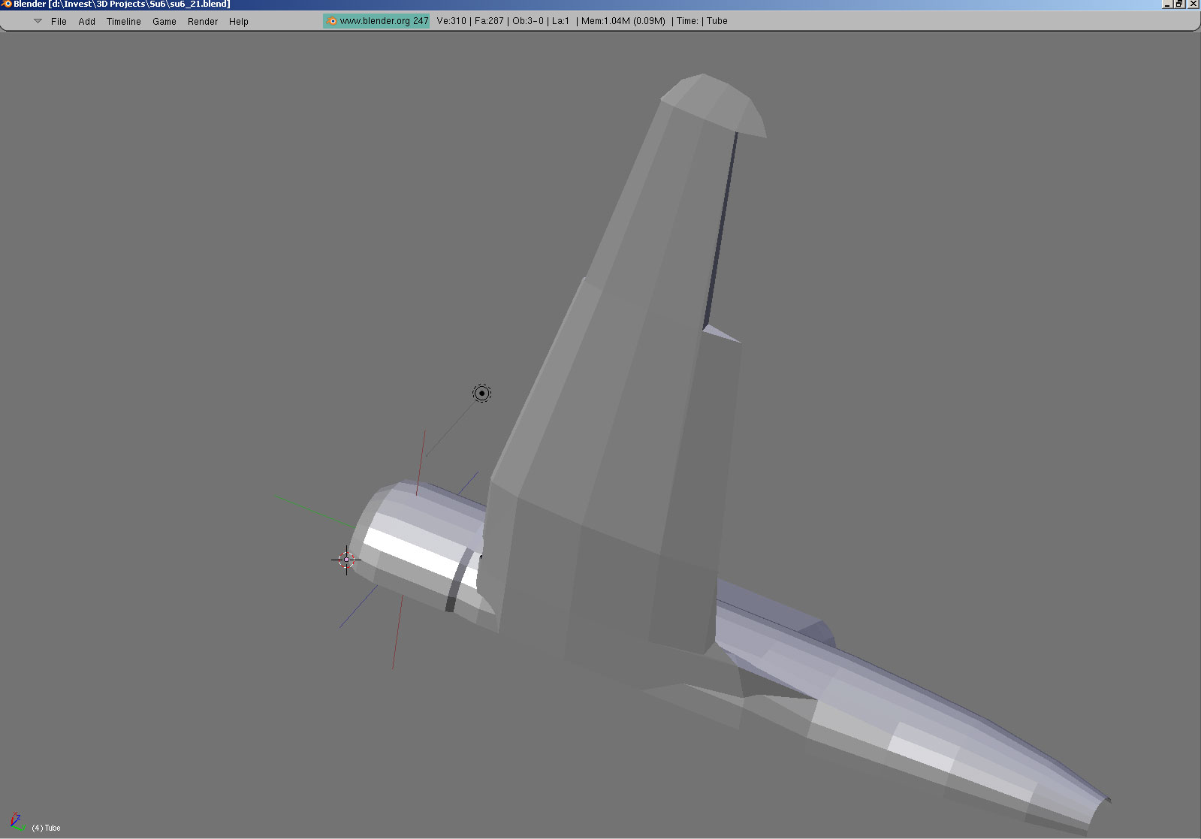Viewport: 1201px width, 839px height.
Task: Click the "La:1" lamp count
Action: click(561, 21)
